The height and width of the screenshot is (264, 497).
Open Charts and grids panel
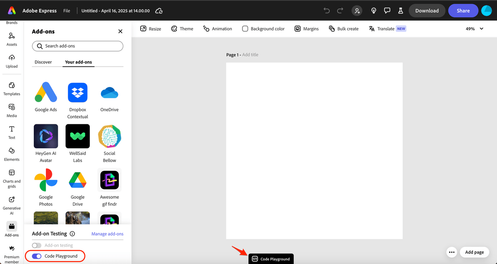coord(12,178)
